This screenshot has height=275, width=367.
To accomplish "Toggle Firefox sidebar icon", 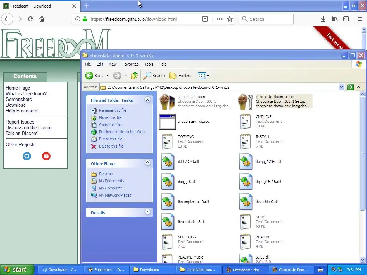I will [x=346, y=19].
